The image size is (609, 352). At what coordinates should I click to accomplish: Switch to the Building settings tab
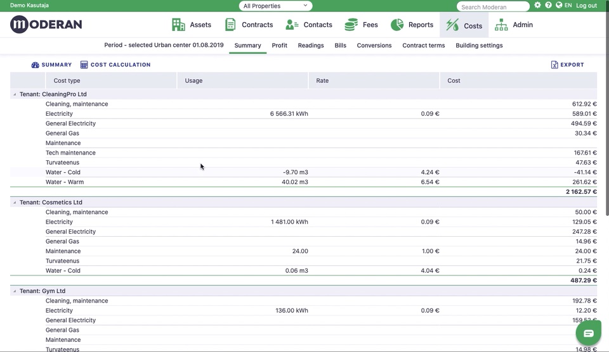pos(479,46)
